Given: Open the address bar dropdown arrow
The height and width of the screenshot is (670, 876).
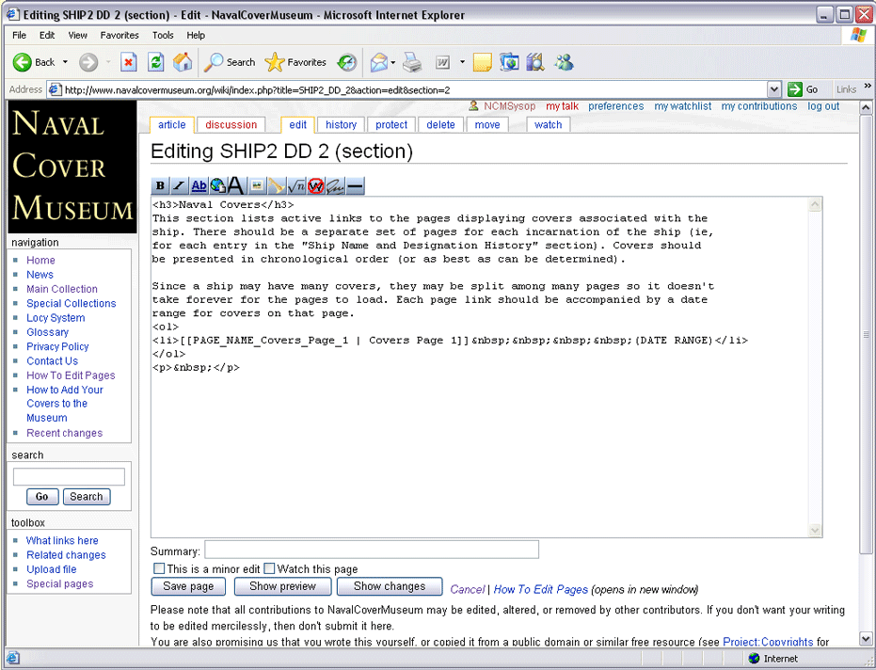Looking at the screenshot, I should point(773,89).
